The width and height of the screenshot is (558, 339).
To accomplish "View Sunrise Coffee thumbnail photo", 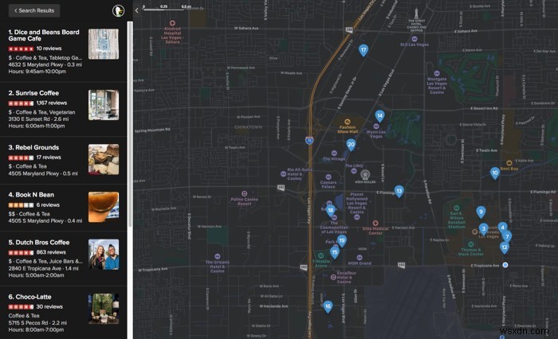I will 104,105.
